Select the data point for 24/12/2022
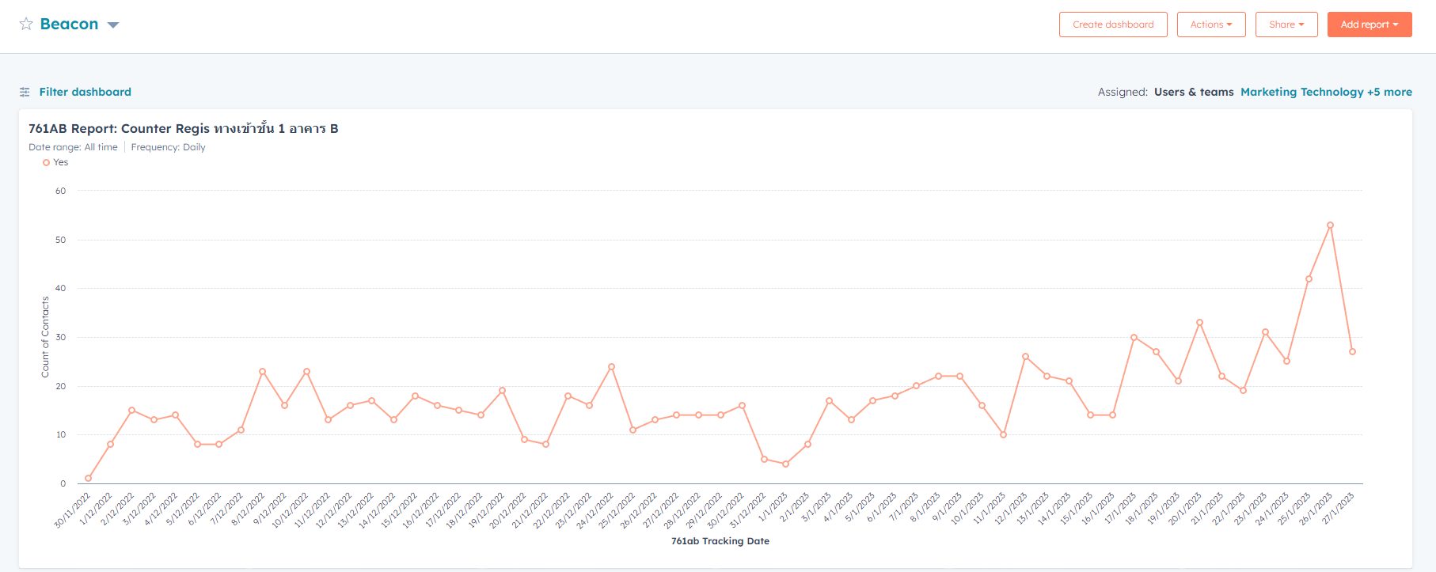 click(x=611, y=366)
